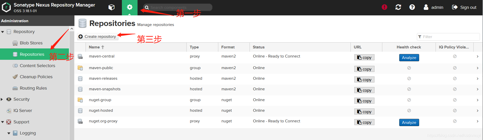
Task: Sort by the Format column header
Action: point(234,47)
